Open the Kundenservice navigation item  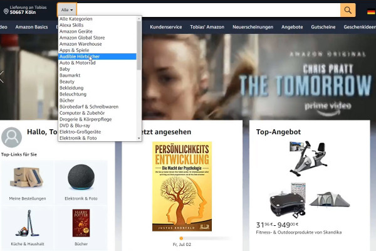(x=166, y=27)
